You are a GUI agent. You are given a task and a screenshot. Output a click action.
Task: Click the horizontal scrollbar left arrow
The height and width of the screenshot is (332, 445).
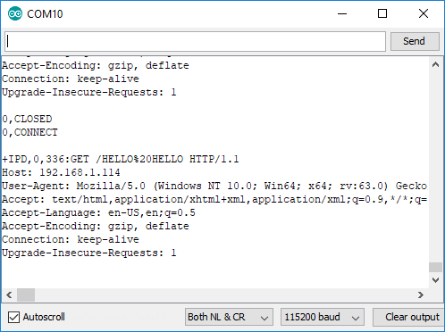pyautogui.click(x=9, y=295)
